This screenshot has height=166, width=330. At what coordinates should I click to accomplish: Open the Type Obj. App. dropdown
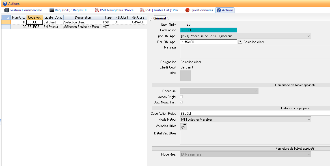coord(308,36)
